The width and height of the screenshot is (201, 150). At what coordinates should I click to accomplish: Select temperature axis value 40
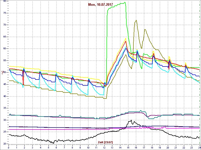(4, 96)
